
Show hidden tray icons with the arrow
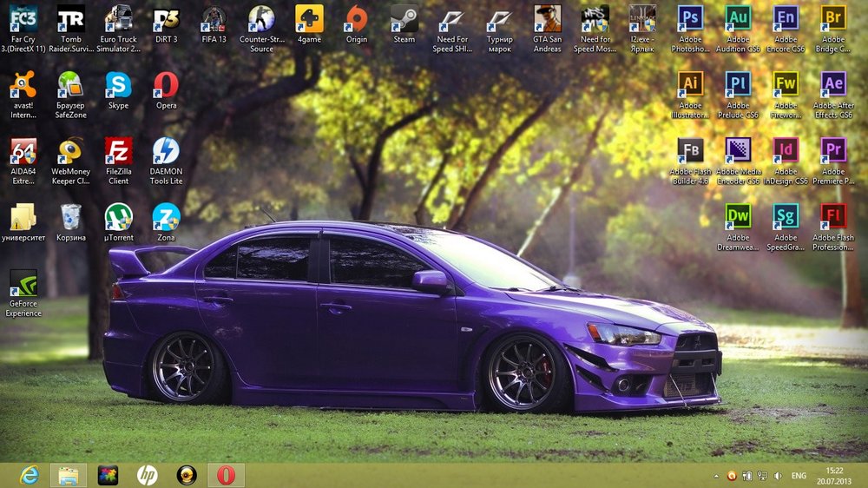pos(716,476)
